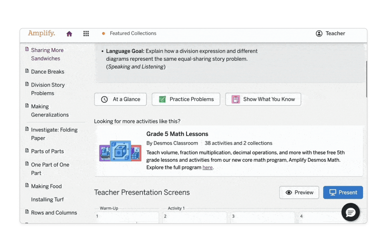The width and height of the screenshot is (387, 252).
Task: Open the Making Generalizations lesson
Action: [50, 111]
